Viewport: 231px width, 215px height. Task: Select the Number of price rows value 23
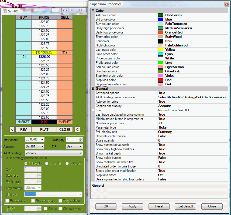pyautogui.click(x=193, y=123)
